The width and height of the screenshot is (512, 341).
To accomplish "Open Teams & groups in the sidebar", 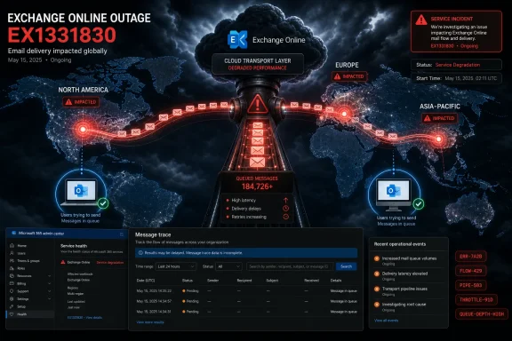I will (28, 261).
